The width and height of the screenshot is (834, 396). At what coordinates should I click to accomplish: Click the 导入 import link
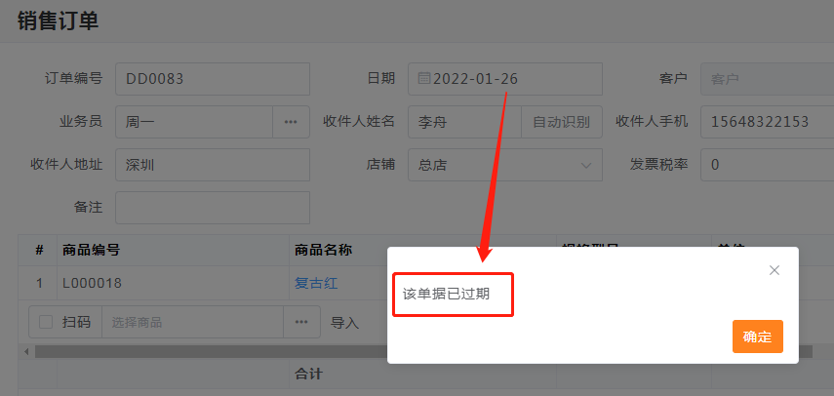point(344,322)
